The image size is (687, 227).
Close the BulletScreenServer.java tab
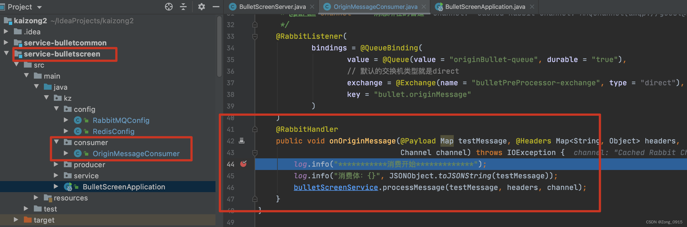(x=312, y=7)
